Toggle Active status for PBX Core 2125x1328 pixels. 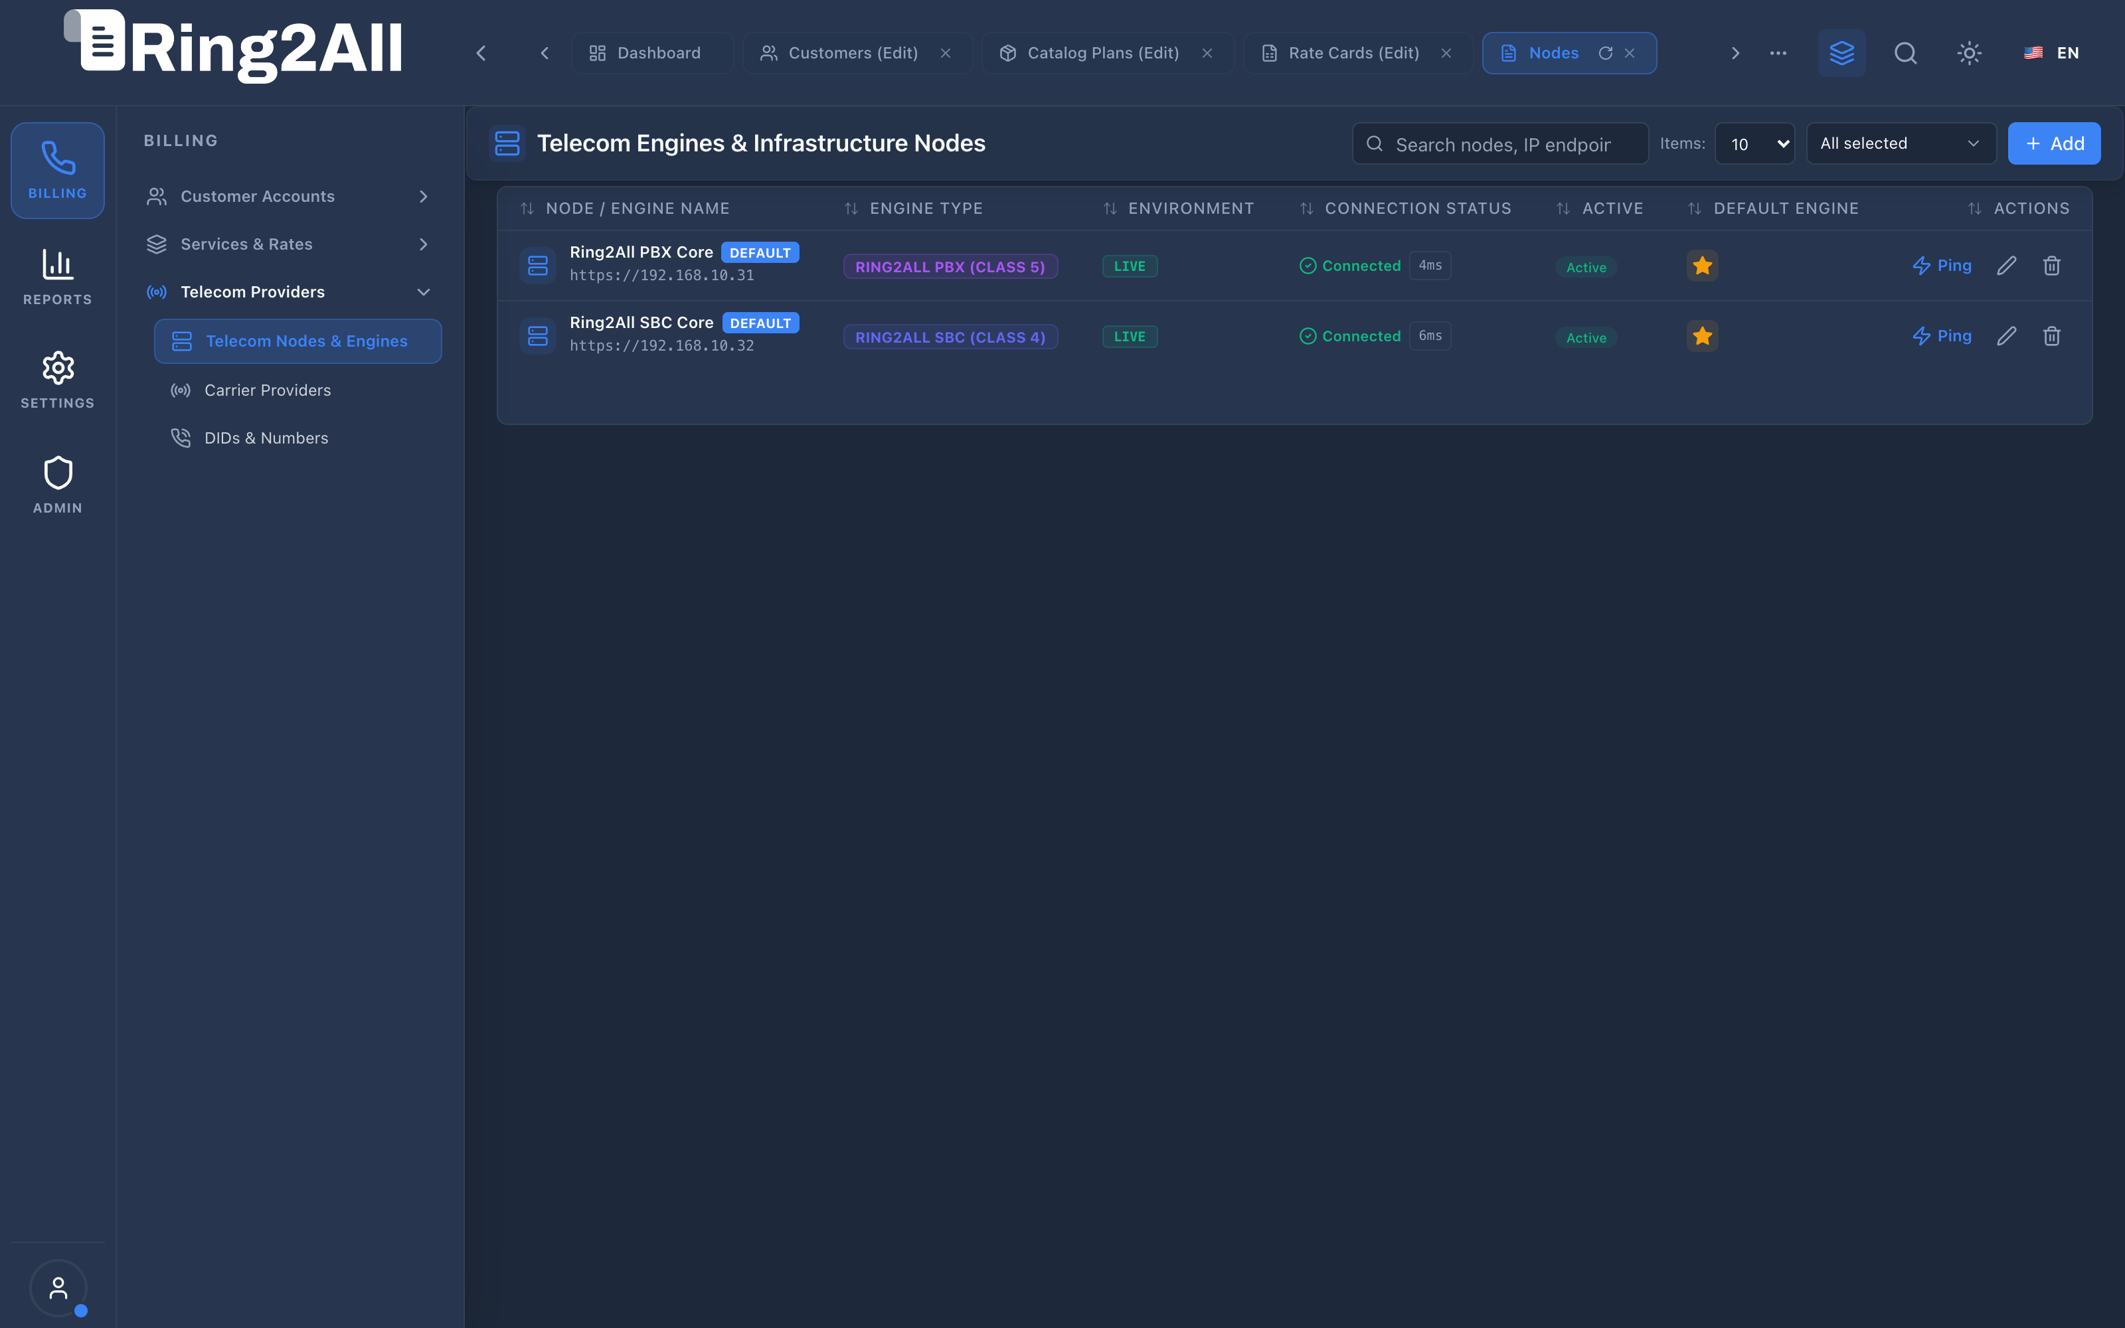point(1586,267)
